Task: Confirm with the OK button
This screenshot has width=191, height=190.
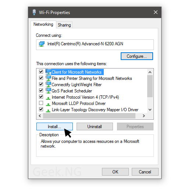Action: 115,172
